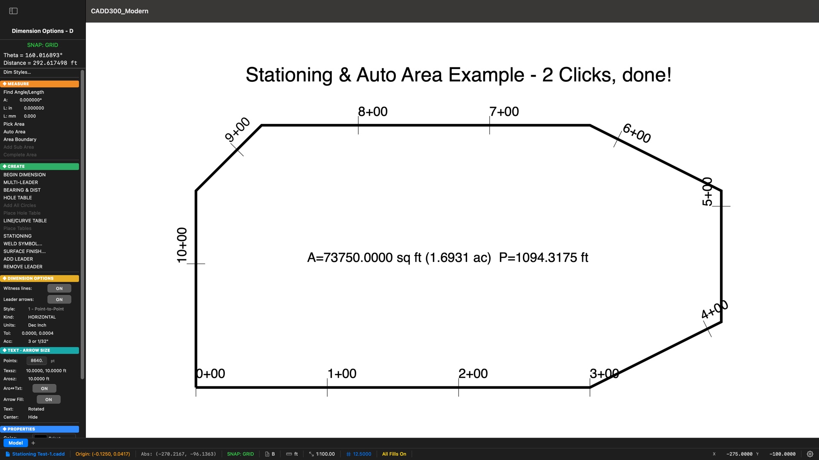The width and height of the screenshot is (819, 460).
Task: Collapse the DIMENSION OPTIONS section header
Action: (x=40, y=279)
